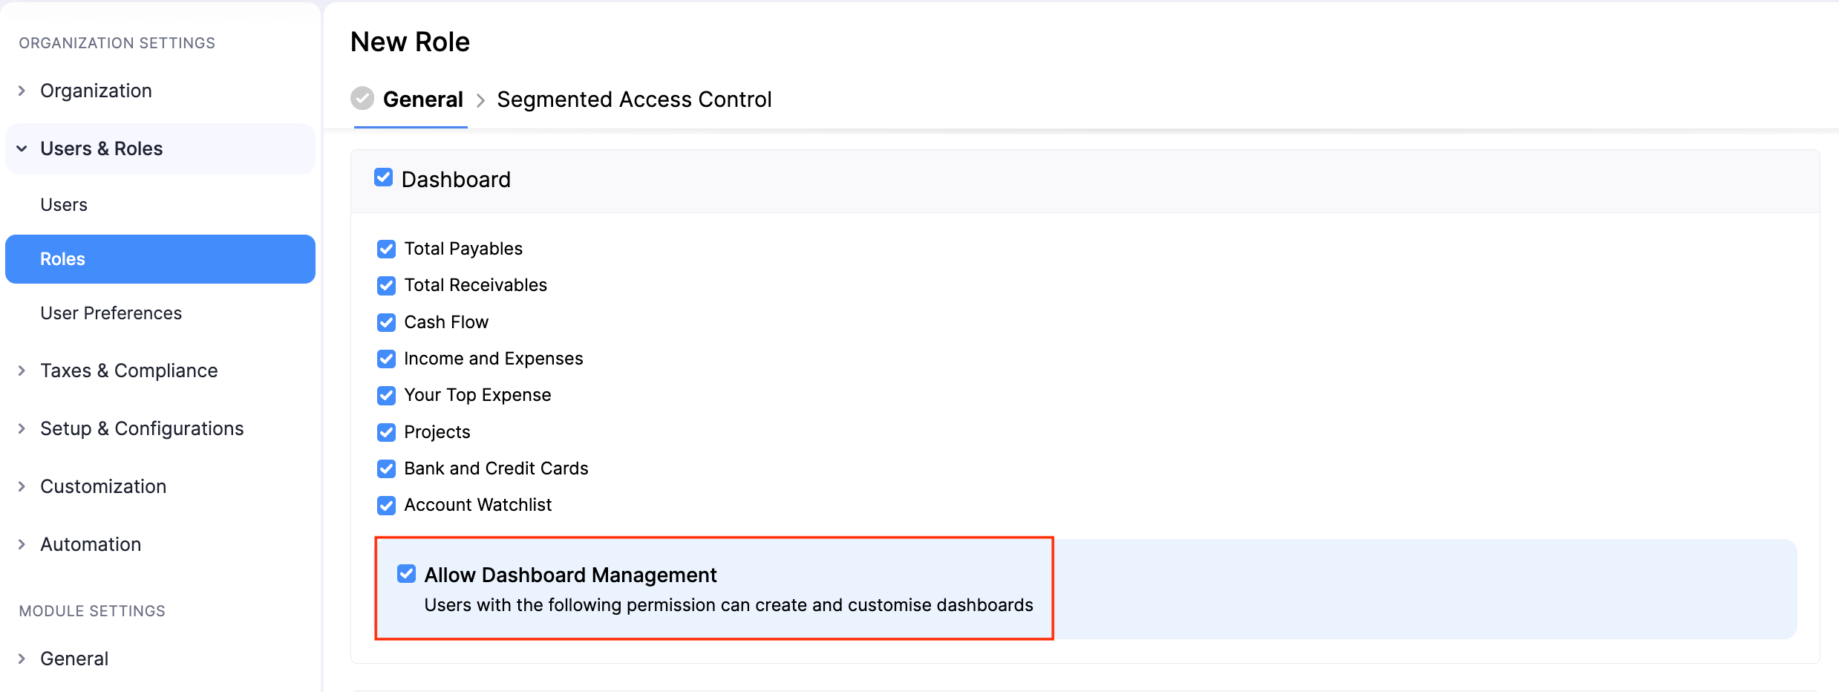Toggle the Projects dashboard permission
Image resolution: width=1839 pixels, height=692 pixels.
(386, 432)
